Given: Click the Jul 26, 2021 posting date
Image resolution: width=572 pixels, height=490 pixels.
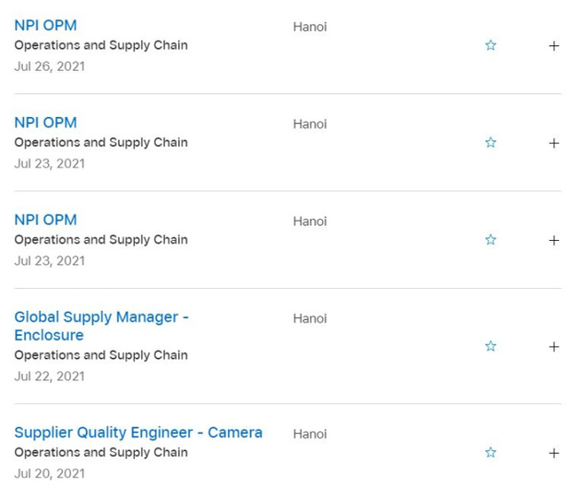Looking at the screenshot, I should tap(49, 66).
